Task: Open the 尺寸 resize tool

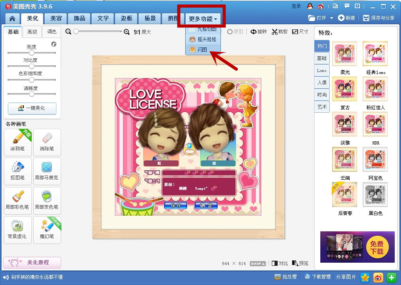Action: point(300,32)
